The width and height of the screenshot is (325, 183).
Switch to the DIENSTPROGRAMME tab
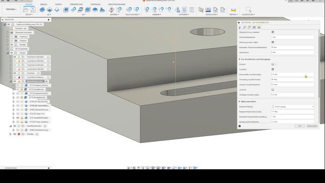(x=116, y=5)
